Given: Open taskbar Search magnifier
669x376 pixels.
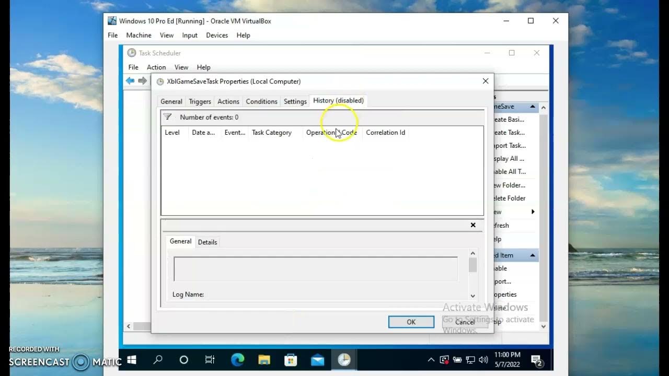Looking at the screenshot, I should point(157,360).
